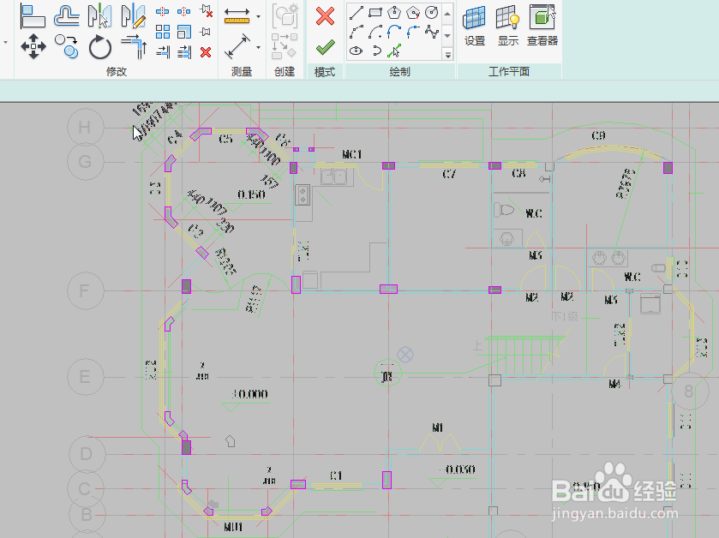Click the M1 door label in plan
The image size is (719, 538).
point(437,427)
